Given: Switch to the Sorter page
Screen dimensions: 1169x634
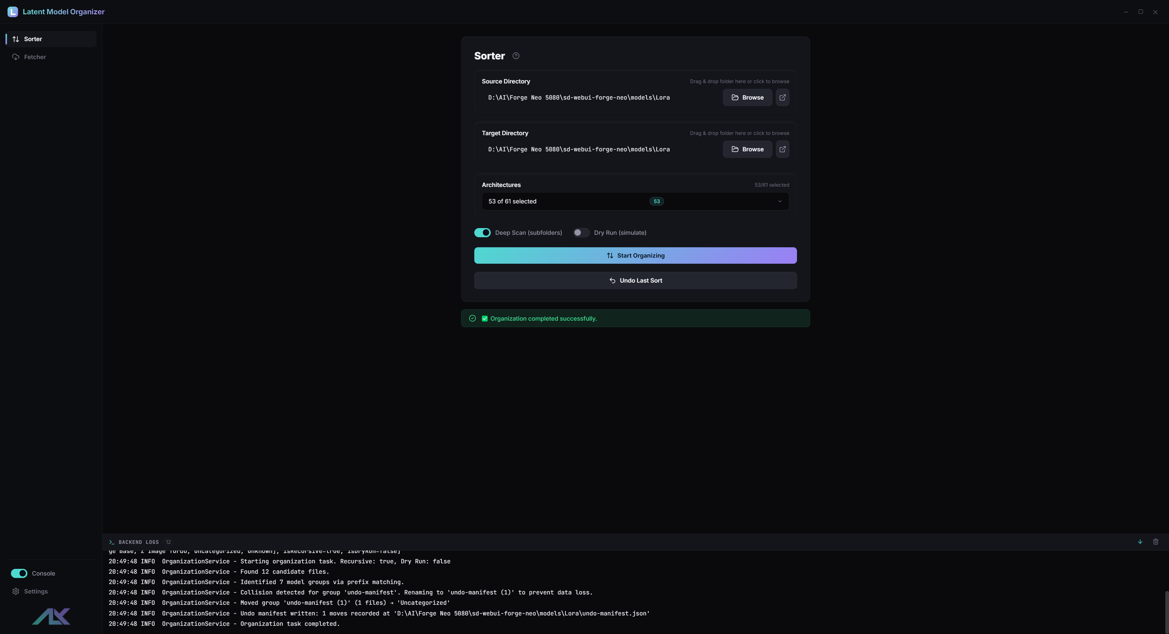Looking at the screenshot, I should [x=51, y=39].
